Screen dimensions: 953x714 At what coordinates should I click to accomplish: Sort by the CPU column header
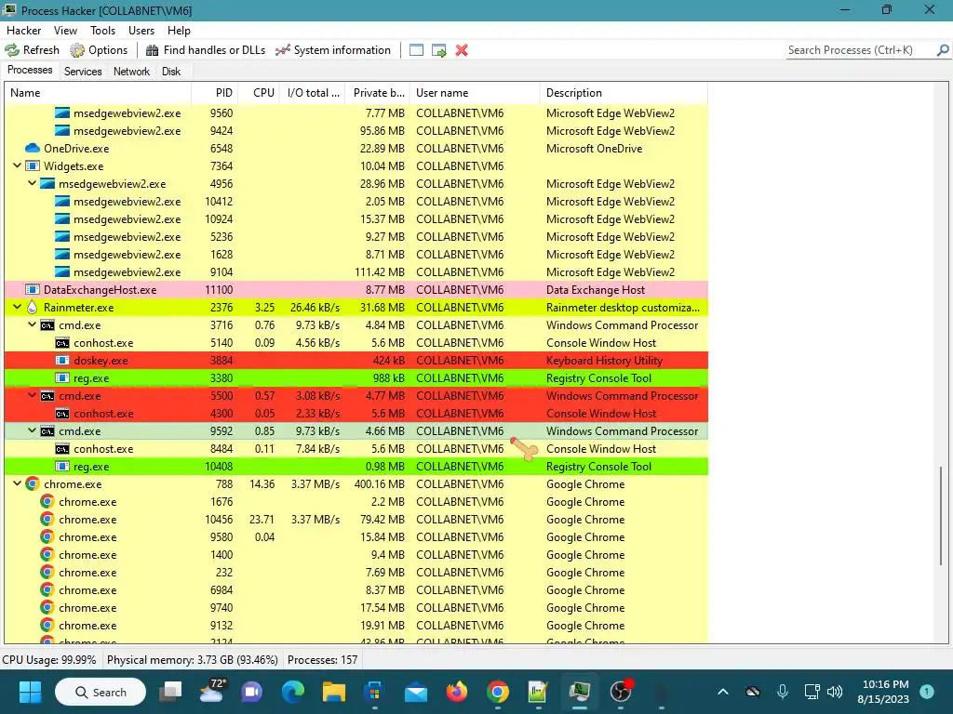pyautogui.click(x=259, y=93)
